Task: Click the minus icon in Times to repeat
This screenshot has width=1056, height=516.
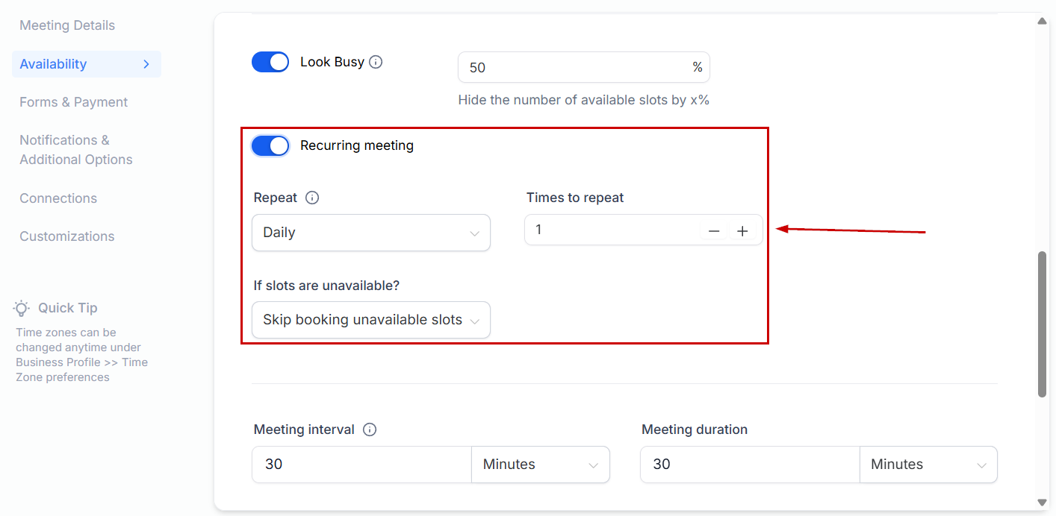Action: 714,231
